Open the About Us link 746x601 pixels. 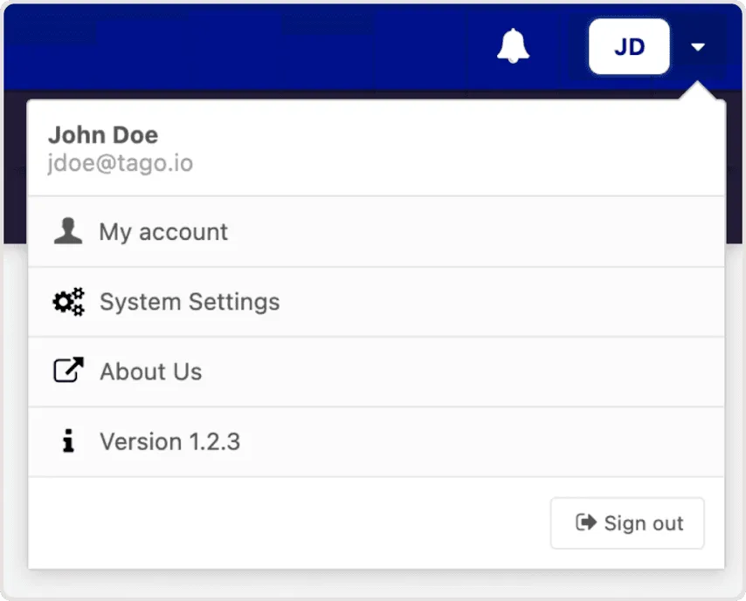[151, 372]
